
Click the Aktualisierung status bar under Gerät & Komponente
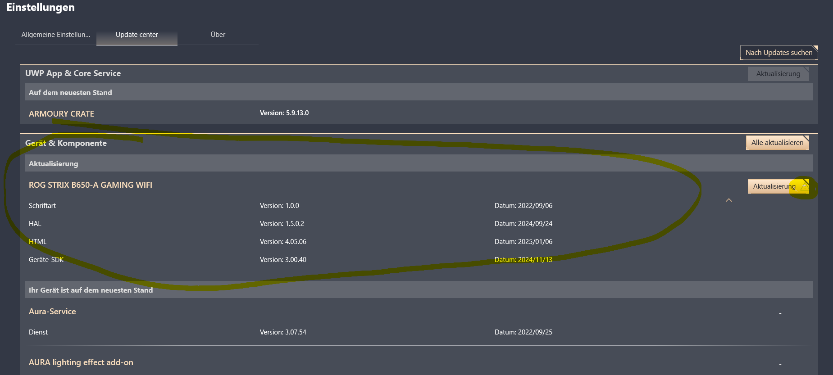419,163
